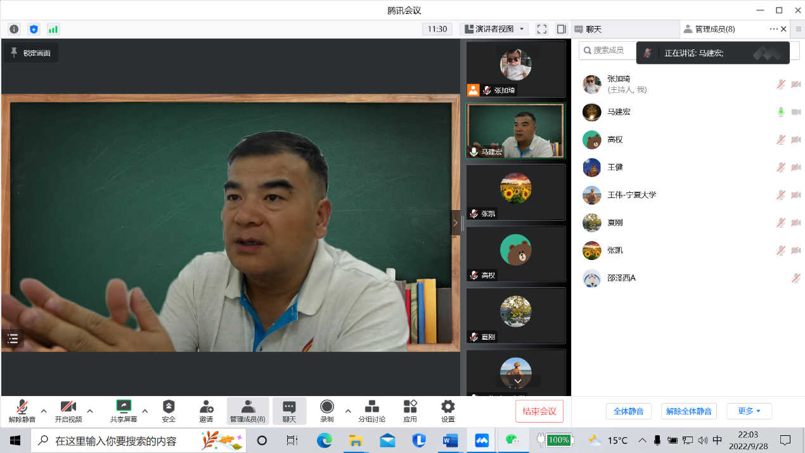Open the 演讲者视图 view dropdown
The image size is (805, 453).
tap(494, 29)
